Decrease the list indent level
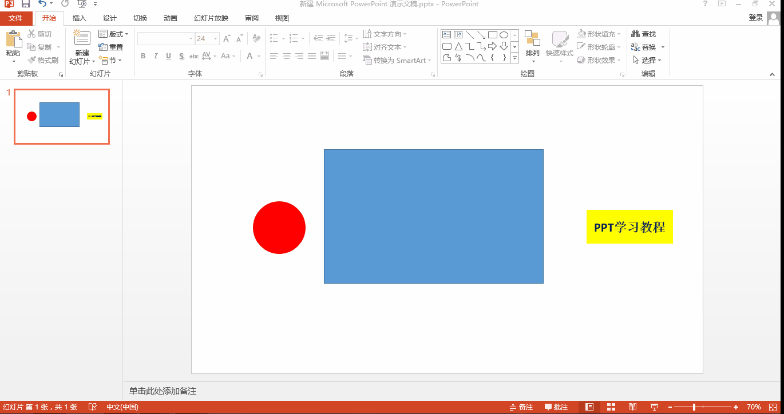 318,39
